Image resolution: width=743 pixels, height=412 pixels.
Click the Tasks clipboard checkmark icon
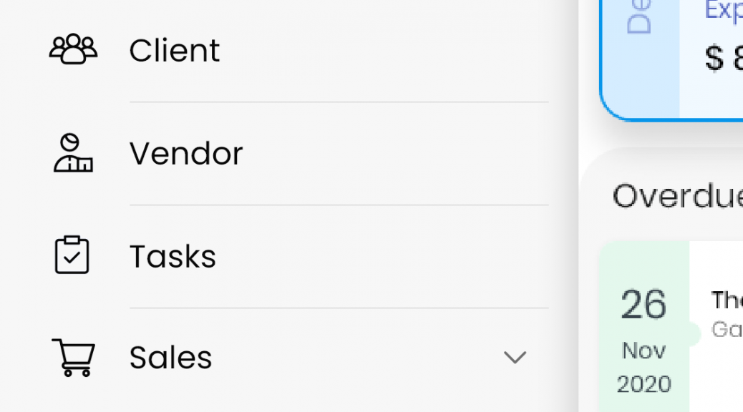tap(72, 255)
